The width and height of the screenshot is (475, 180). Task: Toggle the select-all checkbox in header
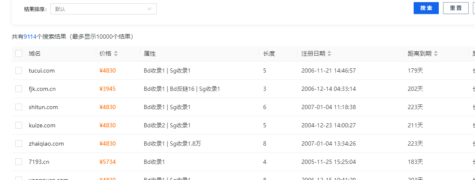(x=19, y=54)
